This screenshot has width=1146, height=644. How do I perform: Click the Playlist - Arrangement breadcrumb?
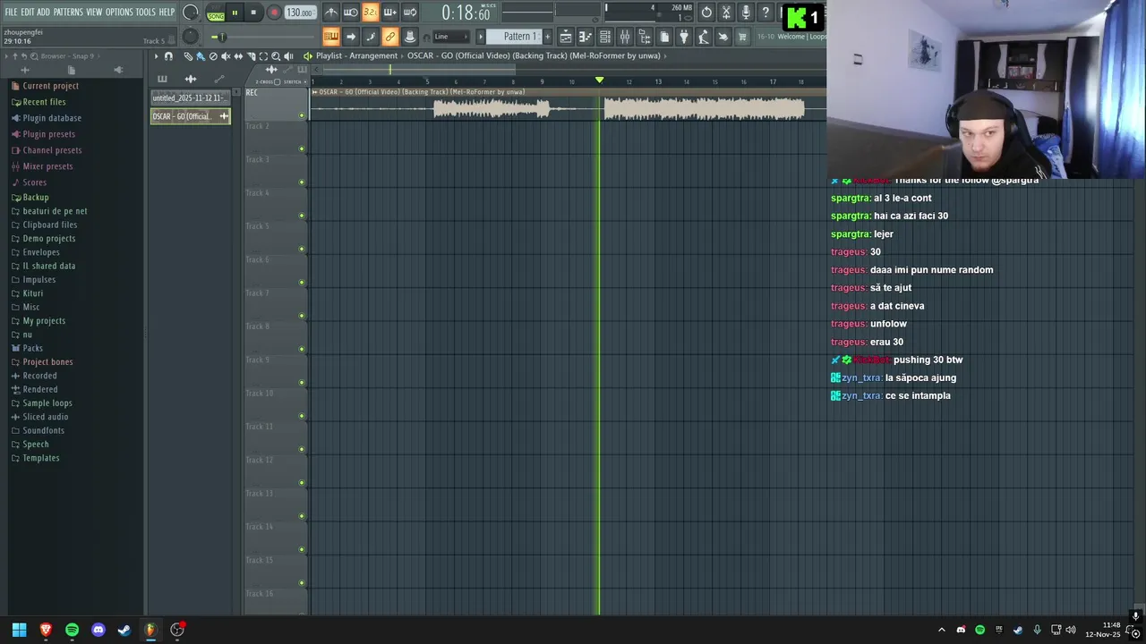pyautogui.click(x=356, y=55)
